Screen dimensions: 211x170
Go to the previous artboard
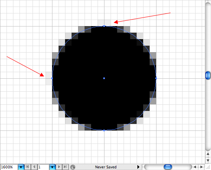click(34, 167)
